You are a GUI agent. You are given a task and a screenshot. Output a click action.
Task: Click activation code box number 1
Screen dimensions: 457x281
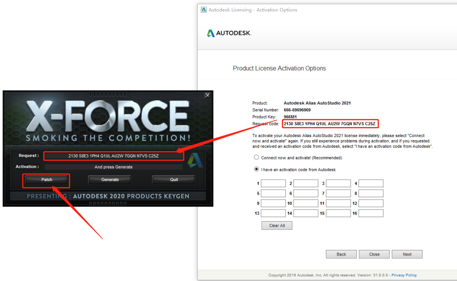tap(273, 183)
